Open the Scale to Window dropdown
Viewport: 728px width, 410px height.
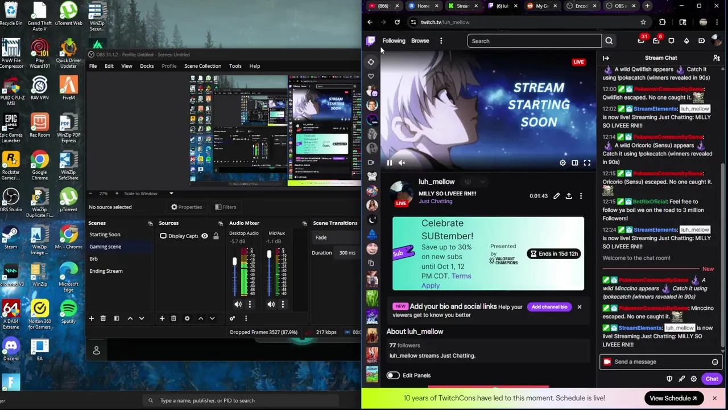(x=148, y=194)
